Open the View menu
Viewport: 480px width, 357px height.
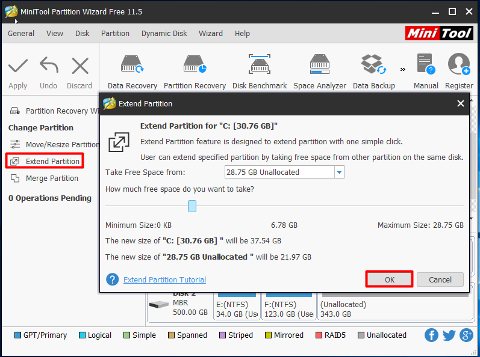click(55, 33)
